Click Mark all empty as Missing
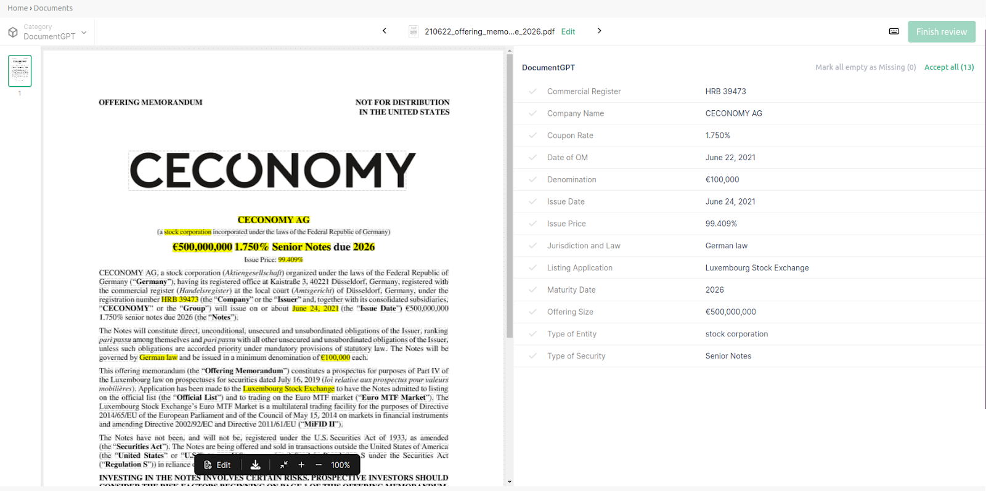 tap(865, 67)
